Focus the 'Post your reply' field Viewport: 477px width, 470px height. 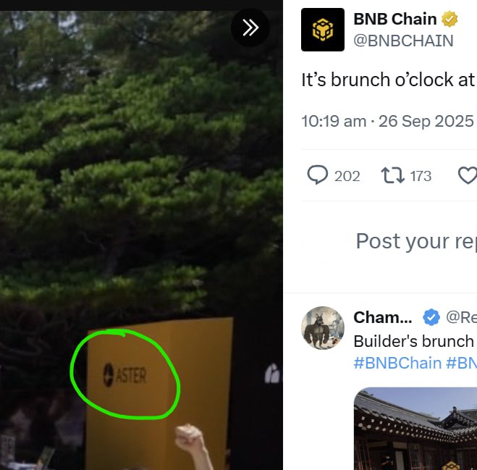pyautogui.click(x=416, y=241)
